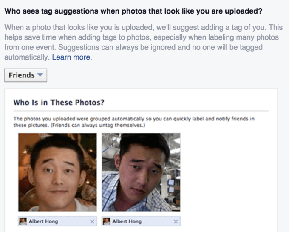This screenshot has height=232, width=289.
Task: Select the left photo thumbnail
Action: click(57, 172)
